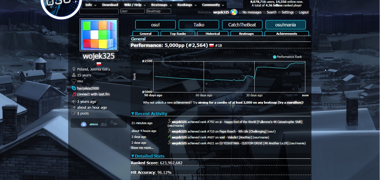The height and width of the screenshot is (180, 380).
Task: Click the Settings gear icon
Action: [279, 12]
